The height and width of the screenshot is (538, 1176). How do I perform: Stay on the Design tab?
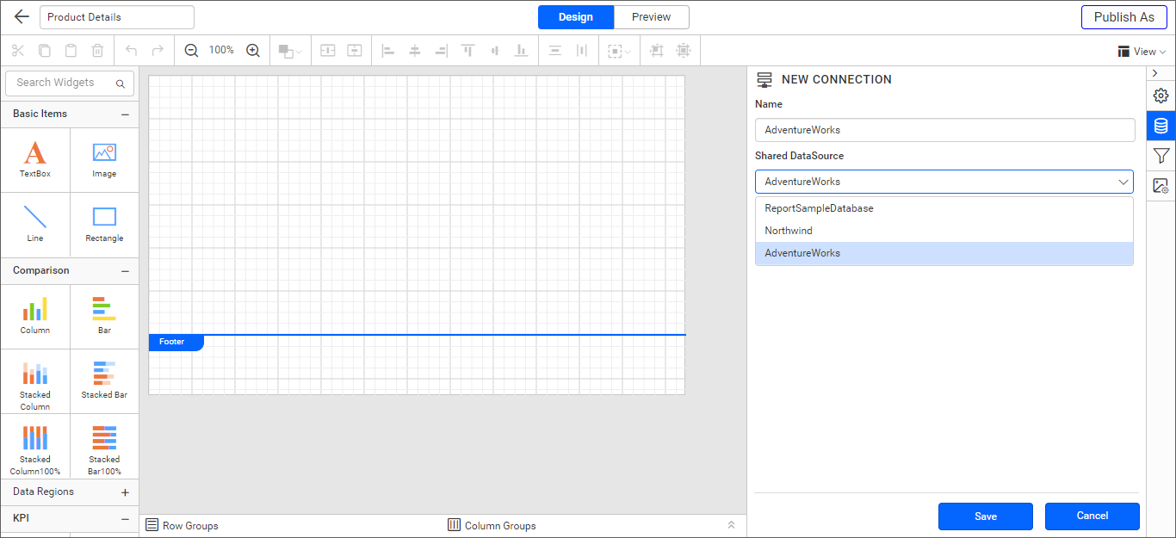pyautogui.click(x=575, y=16)
